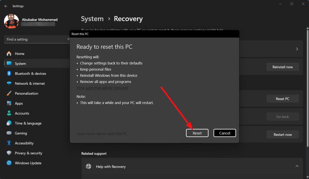Cancel the Reset this PC dialog

click(224, 133)
